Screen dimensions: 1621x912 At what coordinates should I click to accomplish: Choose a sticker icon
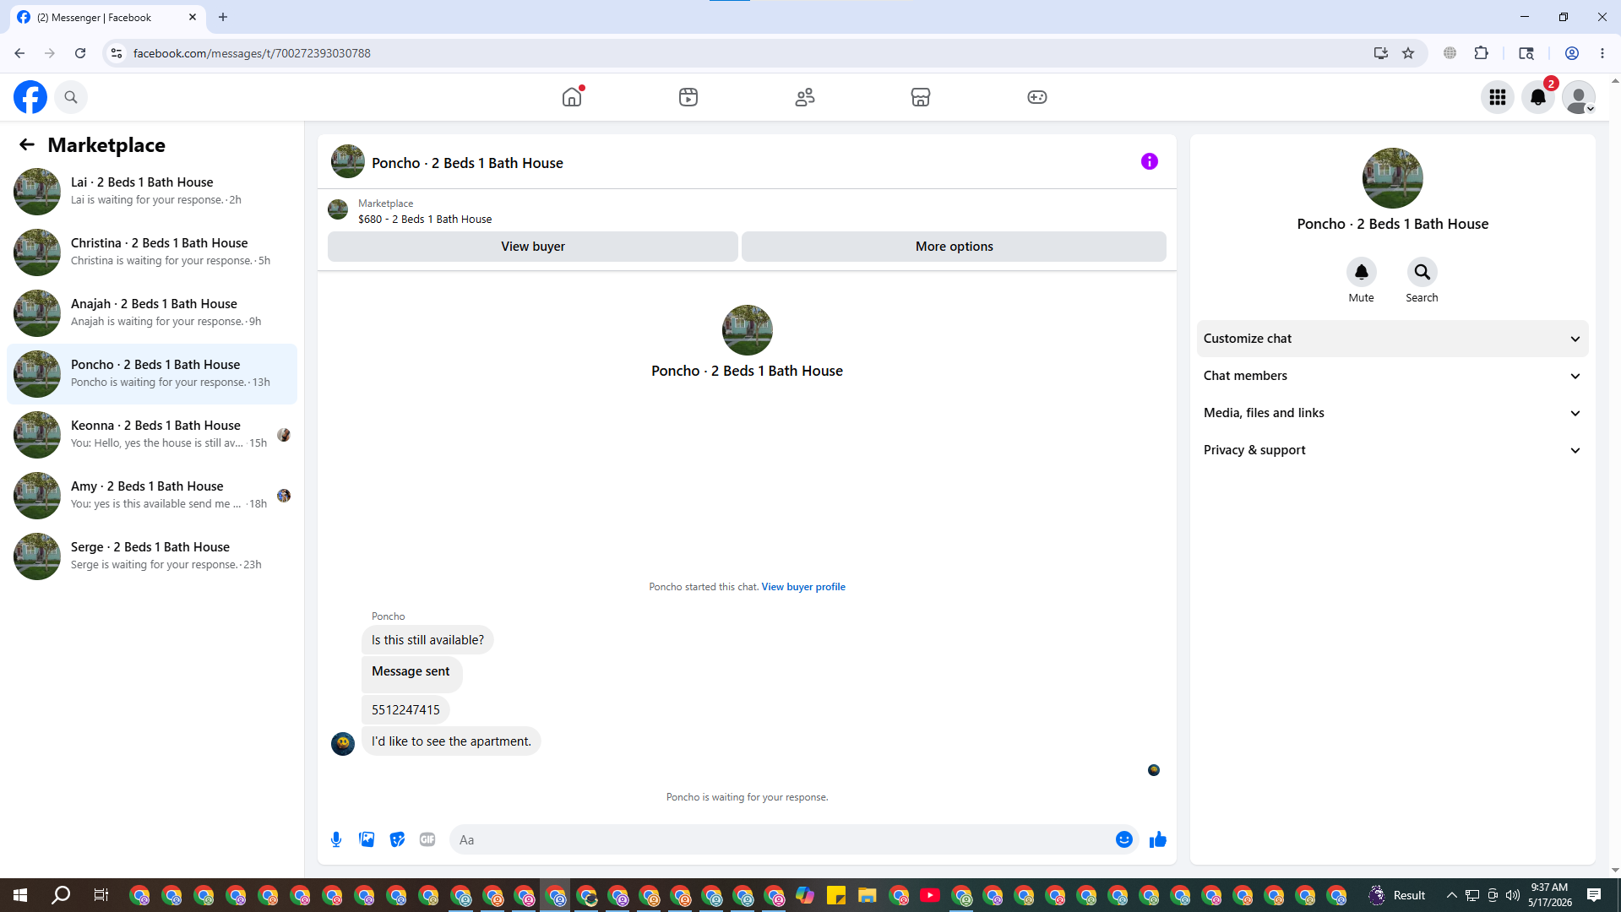(x=397, y=839)
